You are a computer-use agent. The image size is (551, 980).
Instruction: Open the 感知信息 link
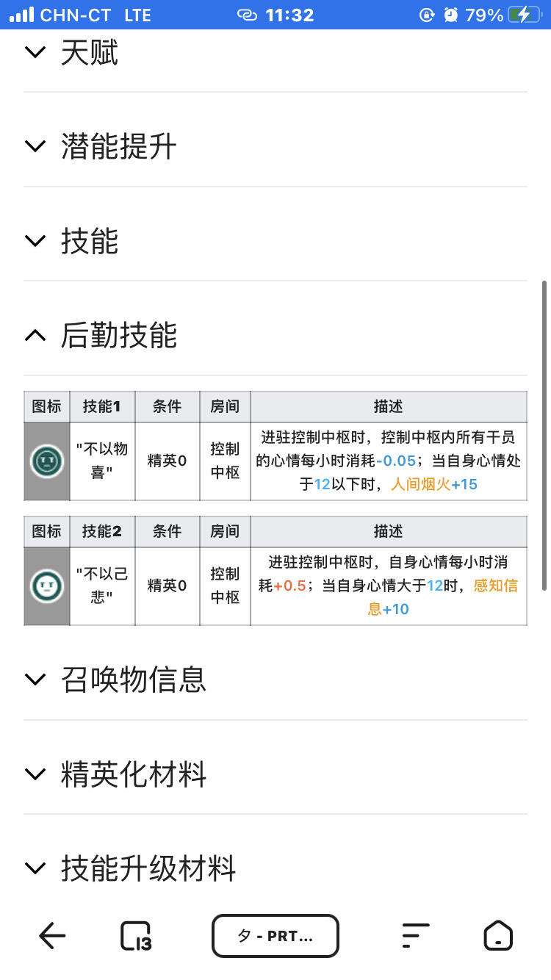(496, 586)
